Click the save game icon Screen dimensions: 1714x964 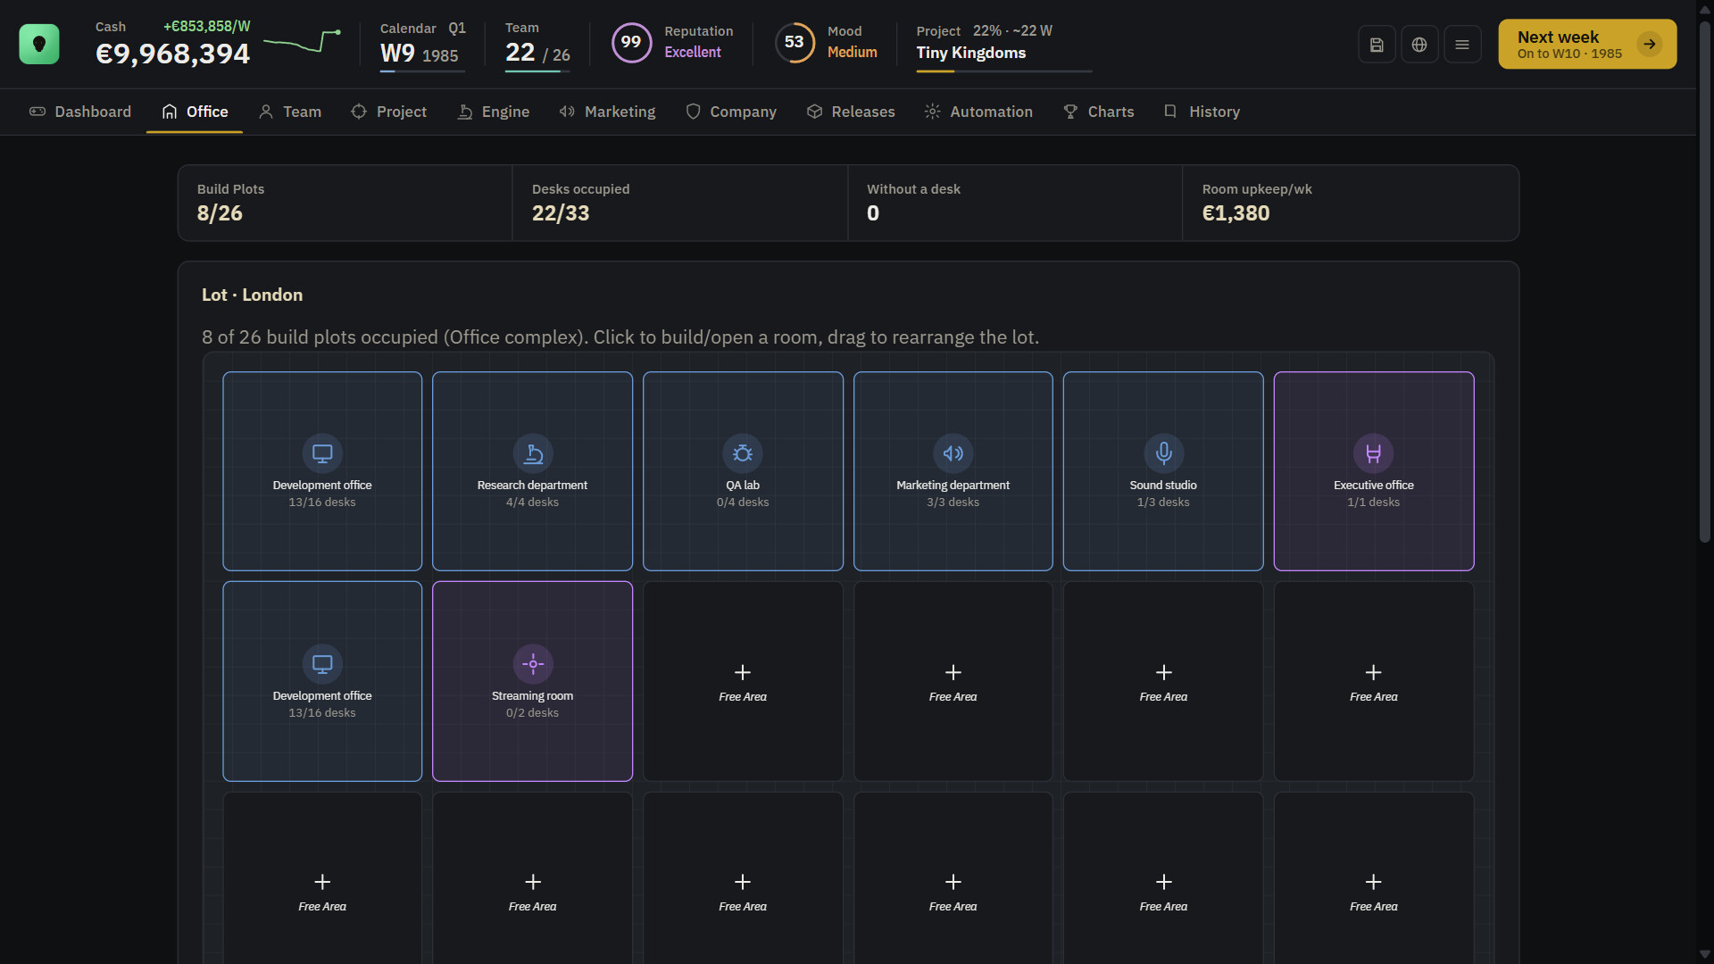click(x=1377, y=45)
